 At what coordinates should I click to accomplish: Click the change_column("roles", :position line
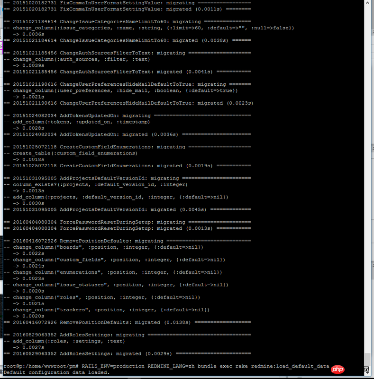(102, 298)
